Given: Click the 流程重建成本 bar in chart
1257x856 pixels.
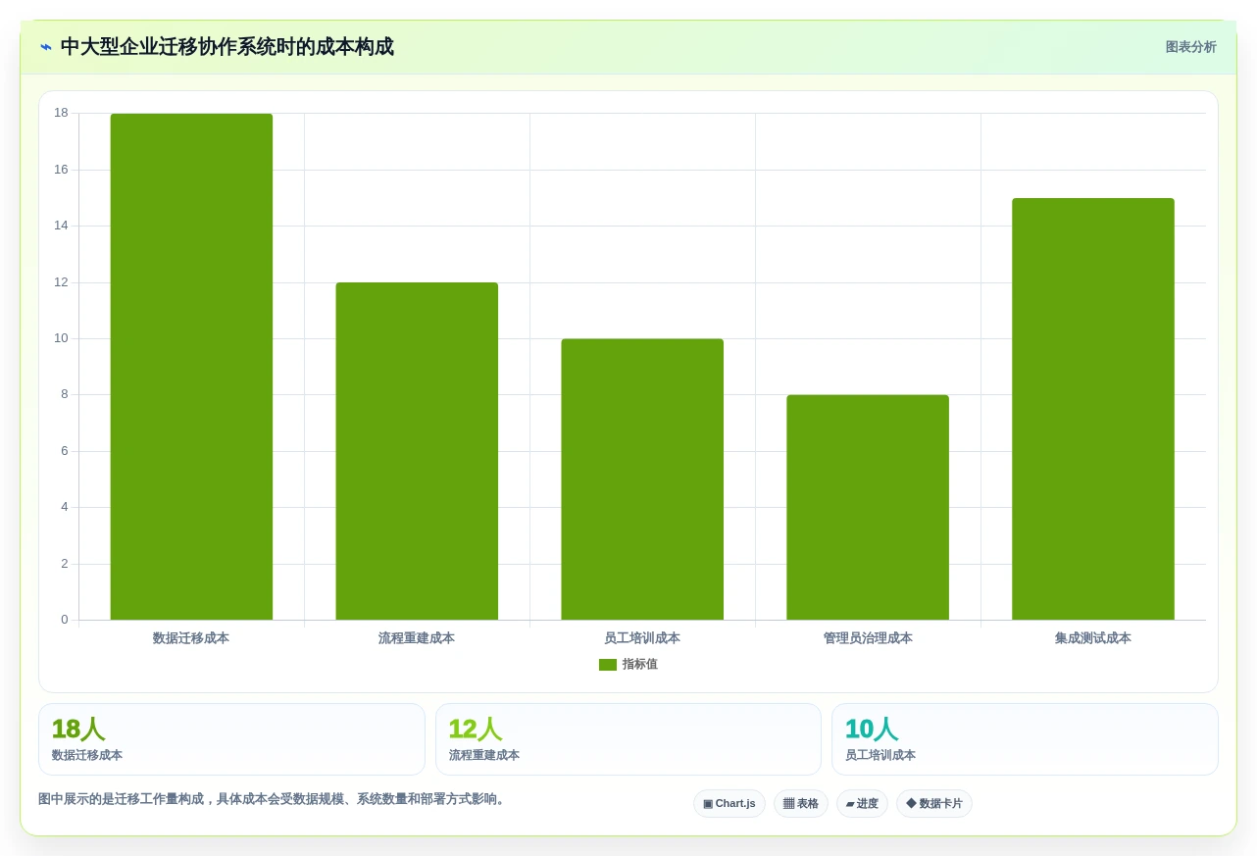Looking at the screenshot, I should pos(417,451).
